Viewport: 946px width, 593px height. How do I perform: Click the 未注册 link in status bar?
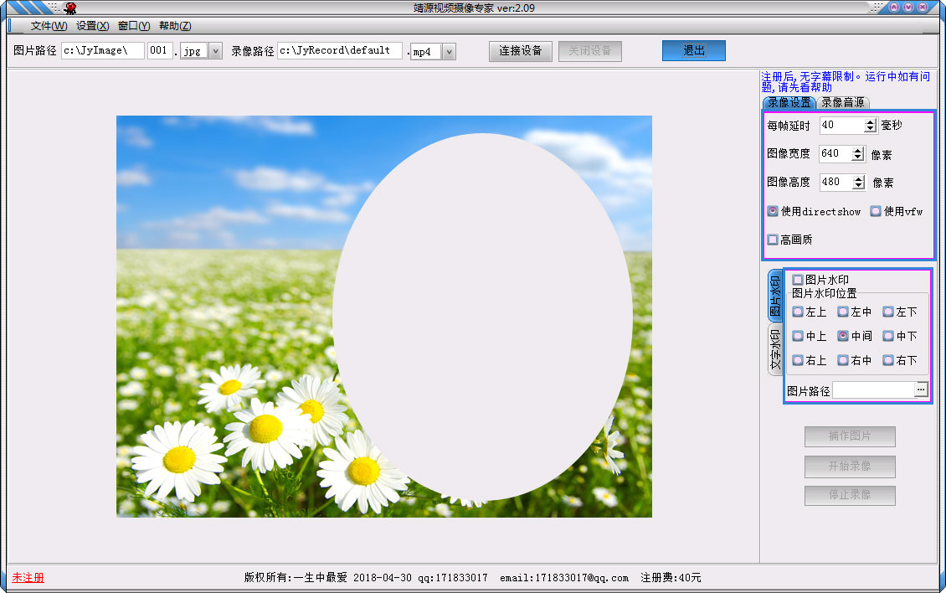[x=28, y=578]
